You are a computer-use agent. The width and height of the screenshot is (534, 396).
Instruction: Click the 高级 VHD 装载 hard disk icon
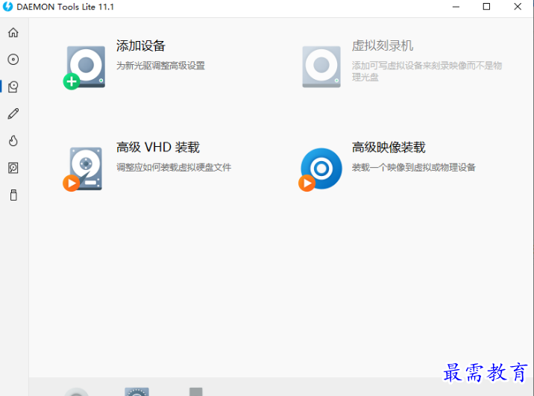coord(83,169)
